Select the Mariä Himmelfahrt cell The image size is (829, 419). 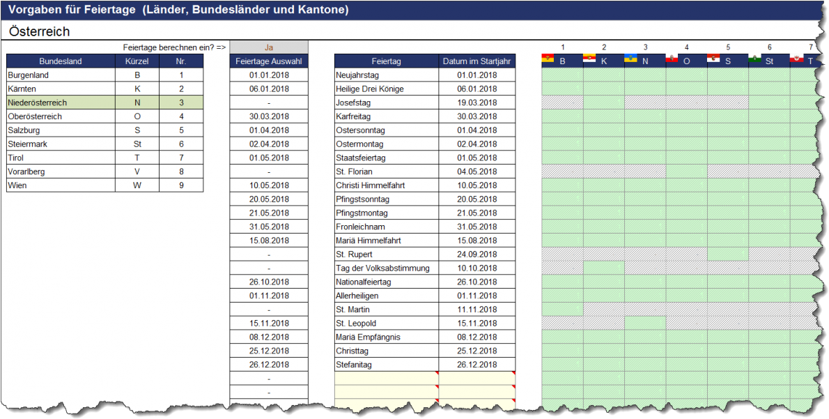pos(387,241)
